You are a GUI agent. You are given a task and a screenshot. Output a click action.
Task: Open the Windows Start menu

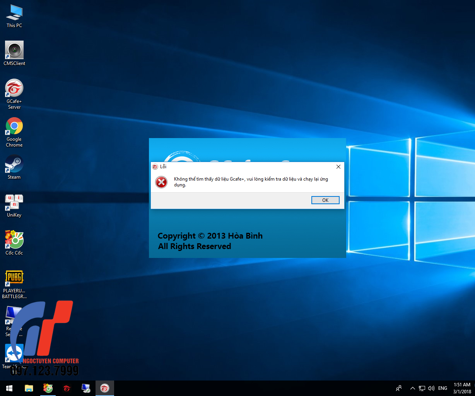click(9, 388)
